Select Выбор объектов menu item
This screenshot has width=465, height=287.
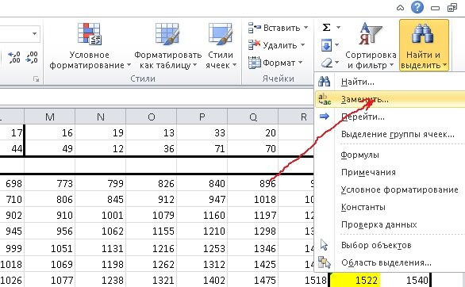click(390, 245)
